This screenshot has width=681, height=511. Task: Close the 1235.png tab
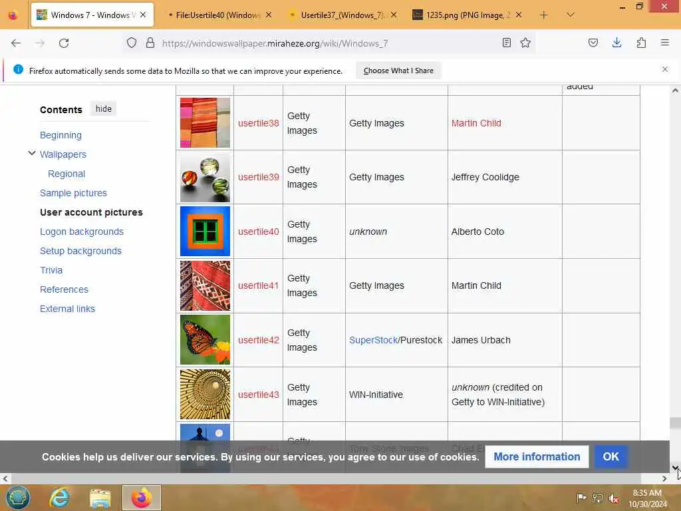point(519,15)
